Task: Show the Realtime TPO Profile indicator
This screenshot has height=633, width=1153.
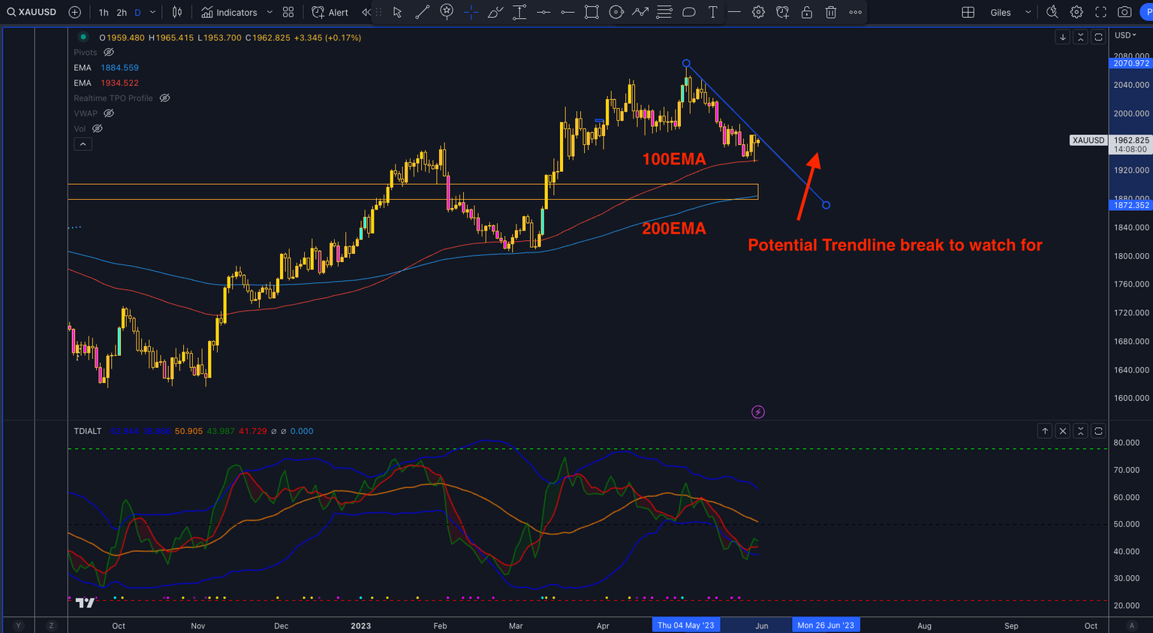Action: coord(165,98)
